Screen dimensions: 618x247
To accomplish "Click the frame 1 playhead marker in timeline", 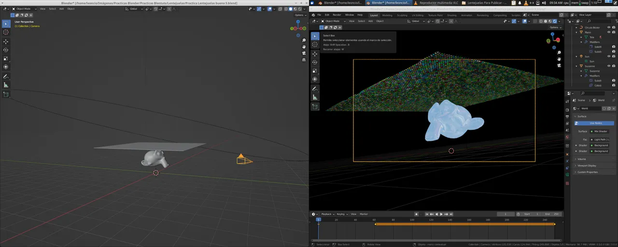I will [318, 220].
